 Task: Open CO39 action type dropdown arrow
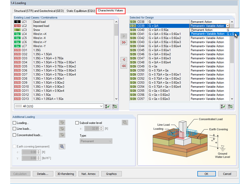pyautogui.click(x=228, y=26)
